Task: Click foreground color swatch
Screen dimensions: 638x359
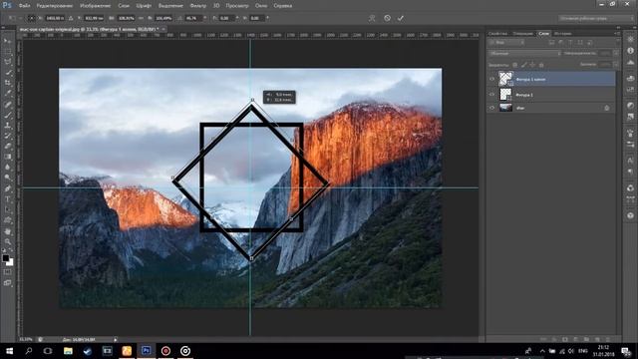Action: [x=5, y=258]
